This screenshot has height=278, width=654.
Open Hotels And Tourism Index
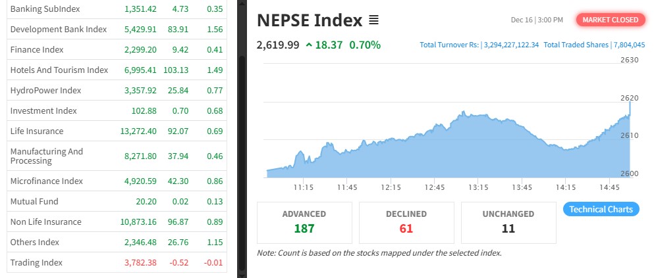point(59,70)
